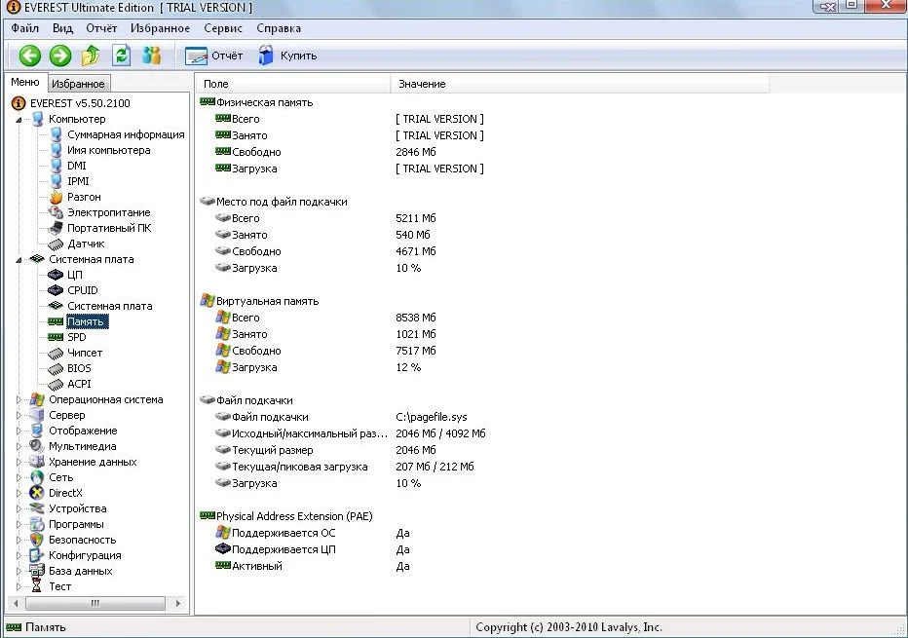Collapse the Системная плата parent node
Image resolution: width=908 pixels, height=638 pixels.
pyautogui.click(x=19, y=260)
